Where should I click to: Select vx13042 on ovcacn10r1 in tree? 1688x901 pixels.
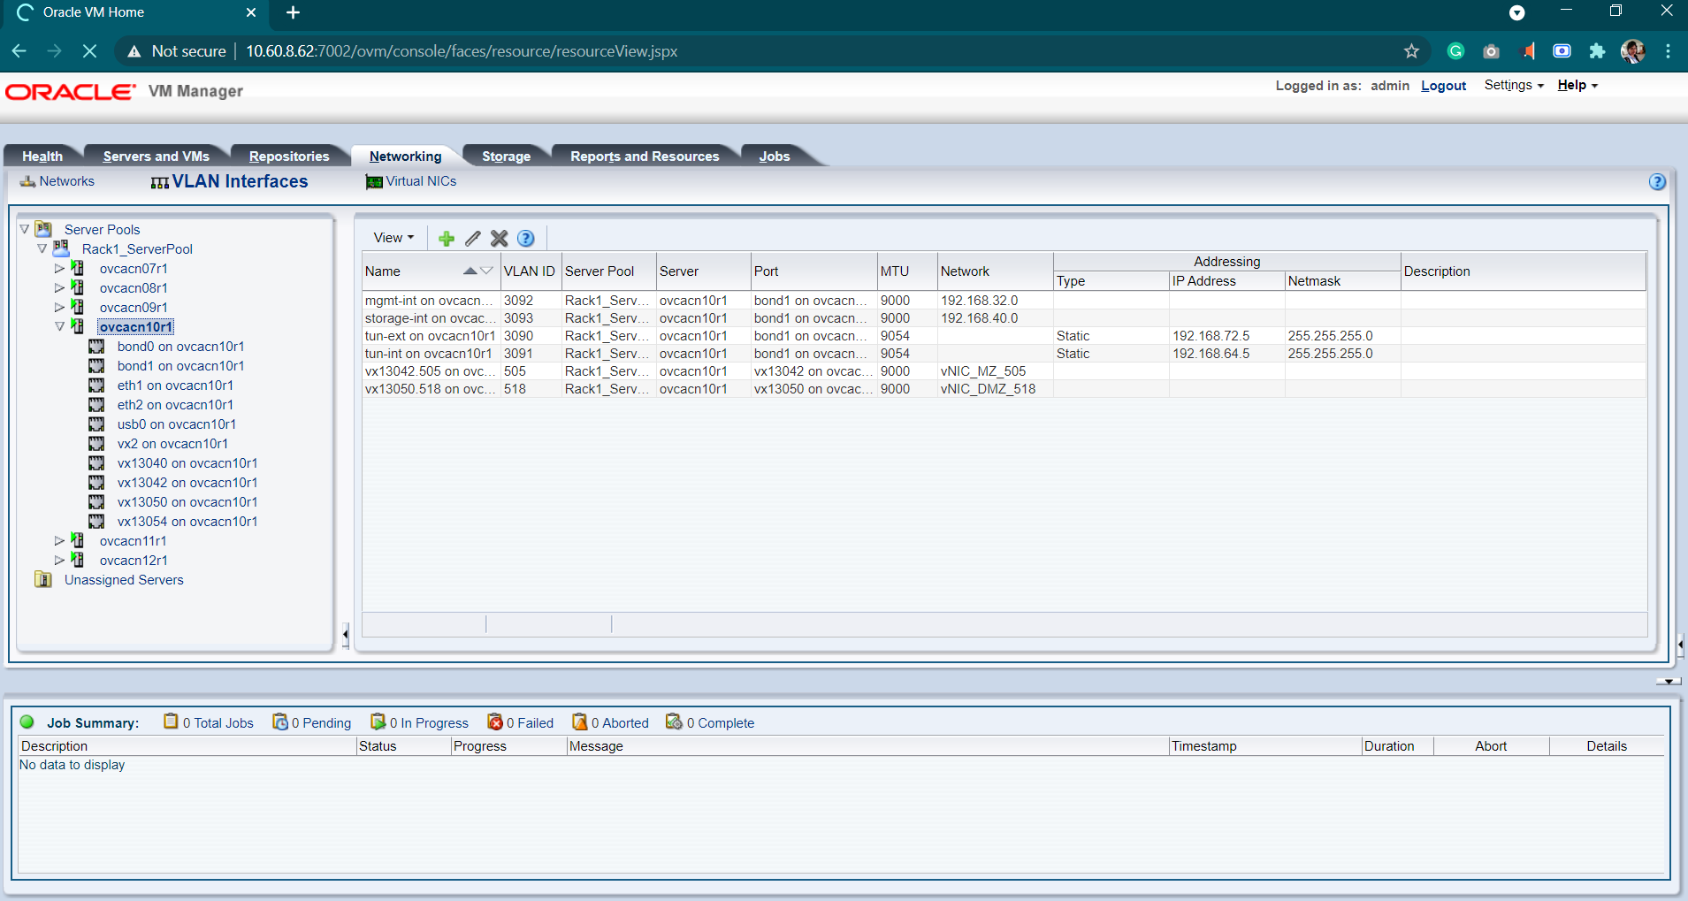point(187,483)
